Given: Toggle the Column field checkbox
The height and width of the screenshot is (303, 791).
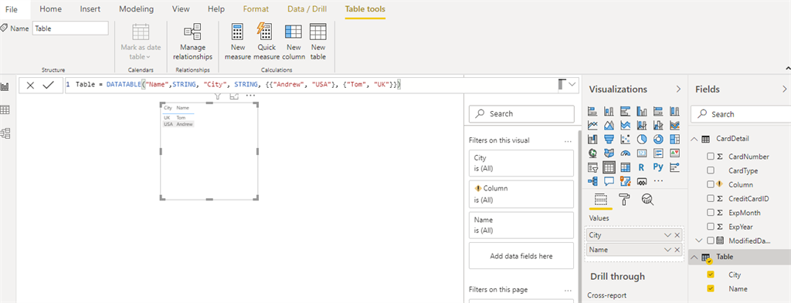Looking at the screenshot, I should (x=711, y=185).
